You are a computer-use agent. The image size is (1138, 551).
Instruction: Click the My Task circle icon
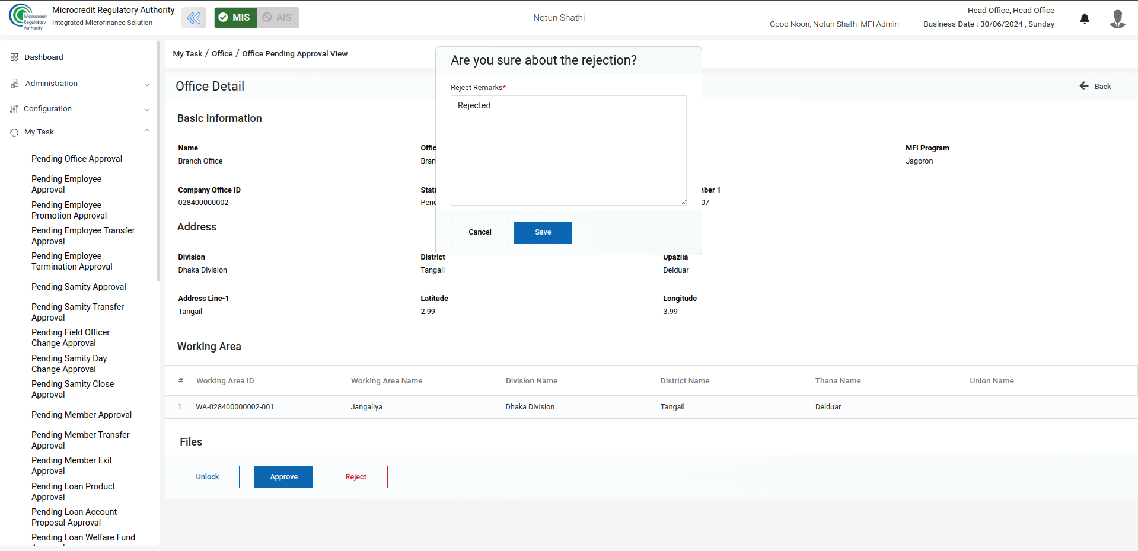pyautogui.click(x=14, y=132)
